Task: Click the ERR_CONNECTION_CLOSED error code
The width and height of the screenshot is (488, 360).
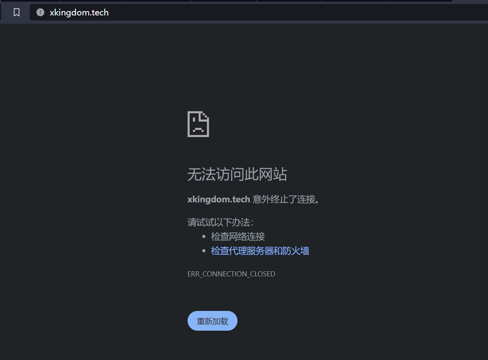Action: tap(231, 274)
